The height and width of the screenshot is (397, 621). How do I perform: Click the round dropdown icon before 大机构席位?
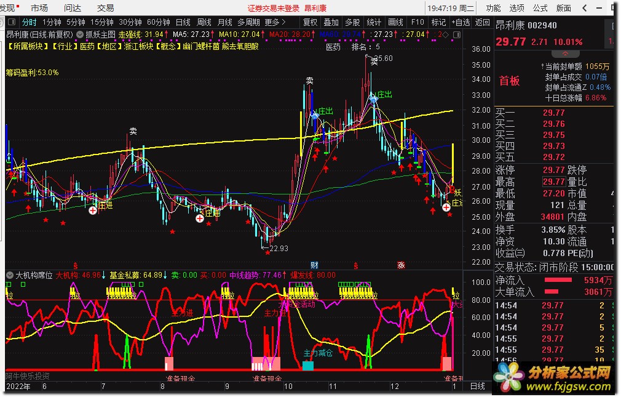[x=9, y=275]
